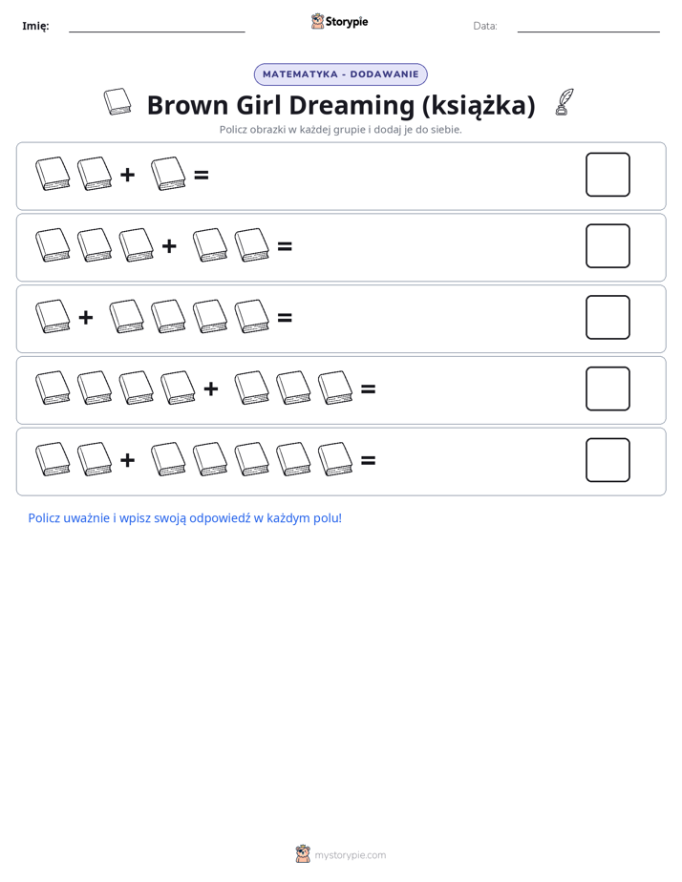Click the first book in row one
This screenshot has width=682, height=882.
point(53,174)
